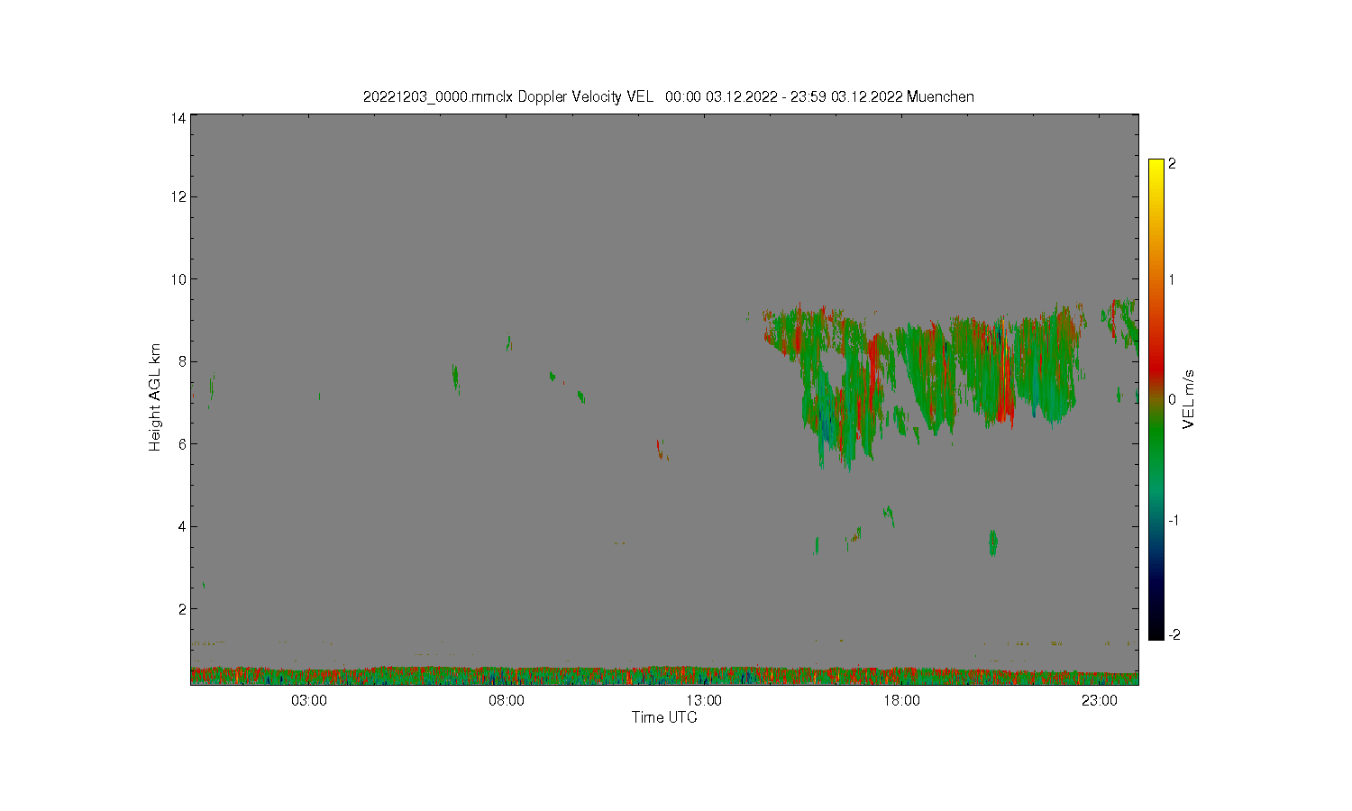
Task: Click the colorbar tick label 1
Action: click(x=1172, y=279)
